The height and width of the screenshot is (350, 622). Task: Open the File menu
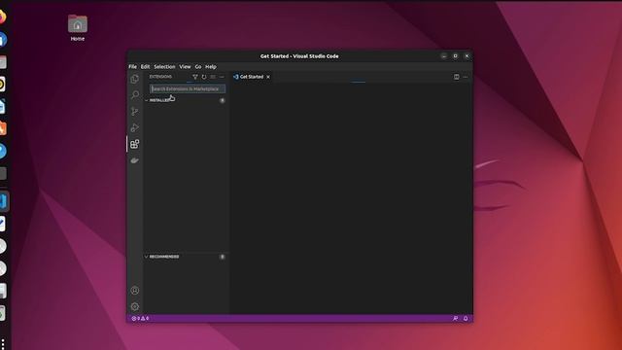(x=132, y=67)
